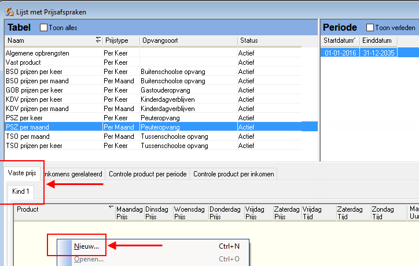Tick the Toon verleden checkbox
This screenshot has width=419, height=266.
(370, 28)
